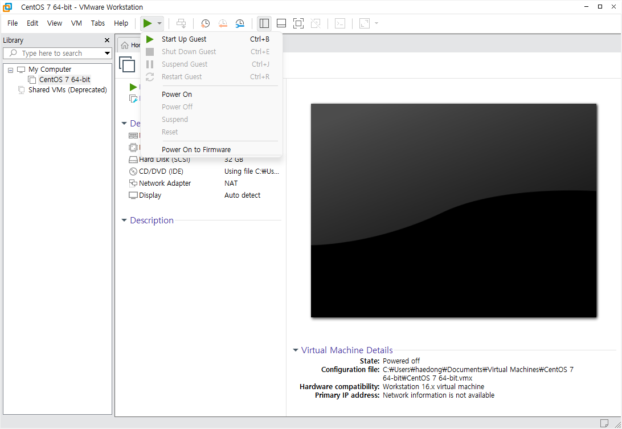
Task: Open the VM menu
Action: 76,23
